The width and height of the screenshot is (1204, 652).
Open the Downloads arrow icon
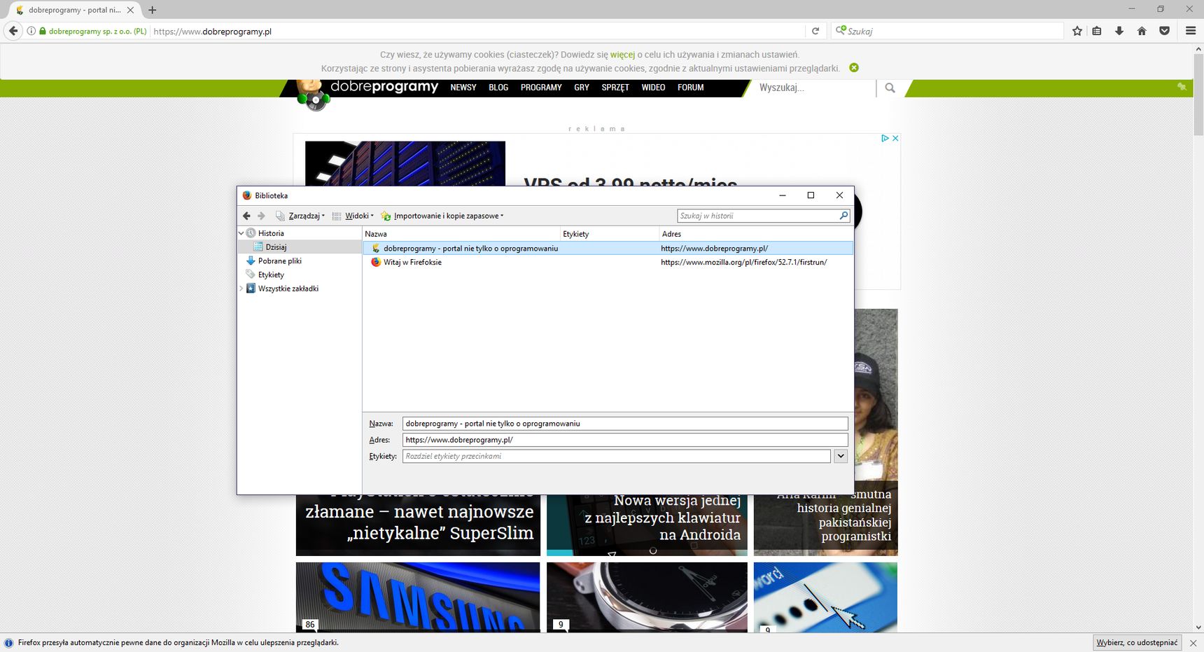pyautogui.click(x=1119, y=31)
